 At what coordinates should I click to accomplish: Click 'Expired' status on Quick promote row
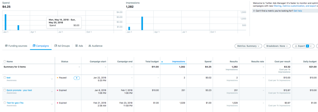click(x=63, y=90)
